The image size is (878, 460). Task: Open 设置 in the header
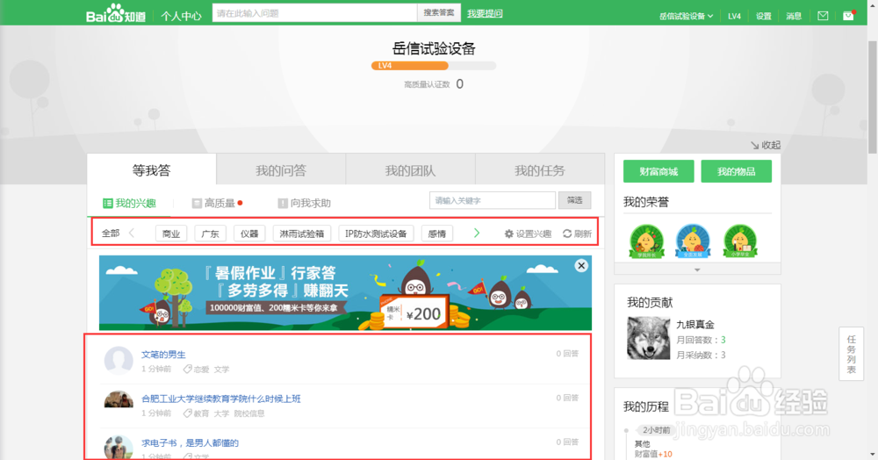(764, 16)
